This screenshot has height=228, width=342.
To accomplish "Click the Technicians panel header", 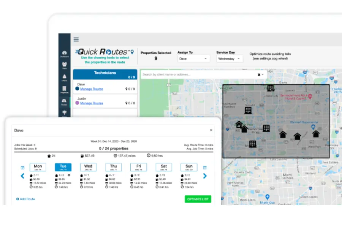I will [x=105, y=74].
